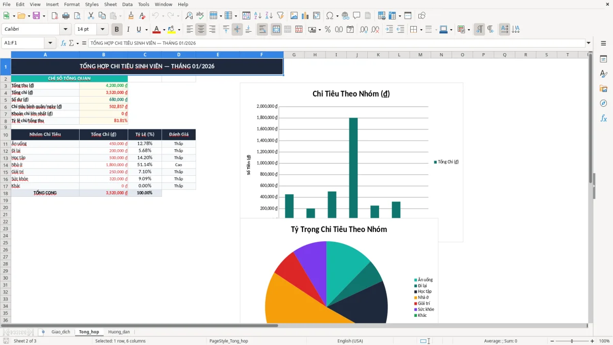Toggle bold formatting

tap(116, 30)
